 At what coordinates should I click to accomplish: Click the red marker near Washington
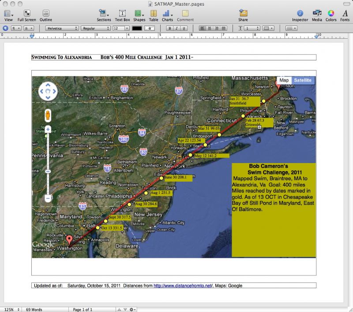(x=69, y=239)
